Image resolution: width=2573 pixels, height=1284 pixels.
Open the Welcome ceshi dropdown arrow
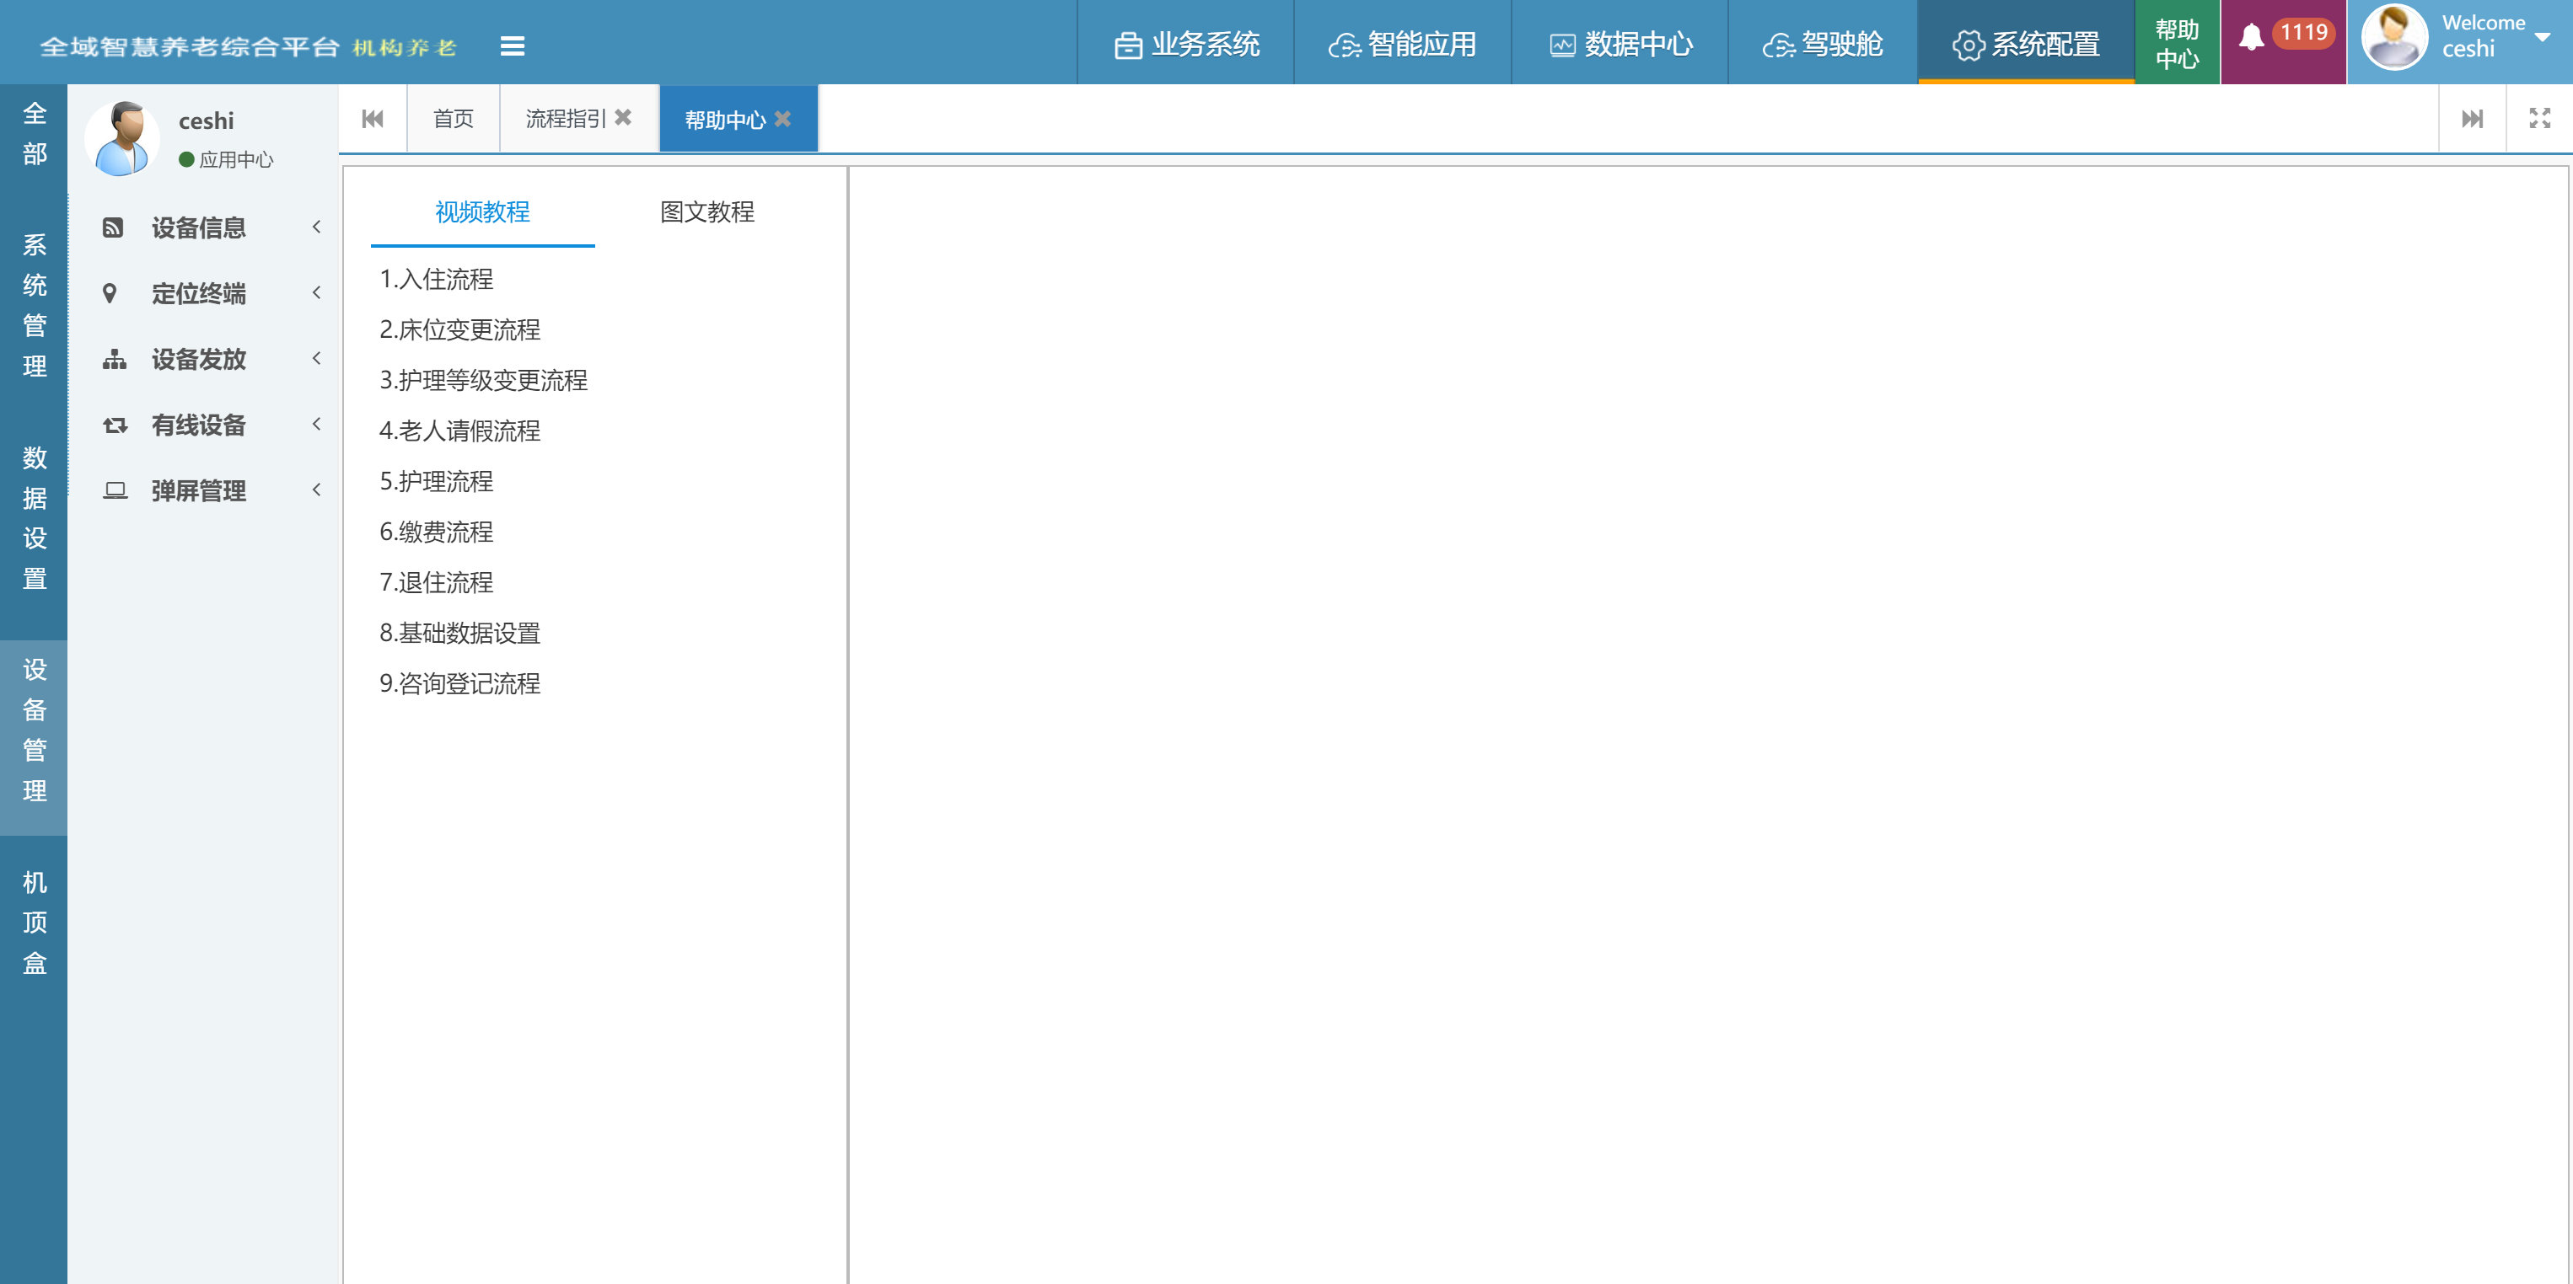2542,36
